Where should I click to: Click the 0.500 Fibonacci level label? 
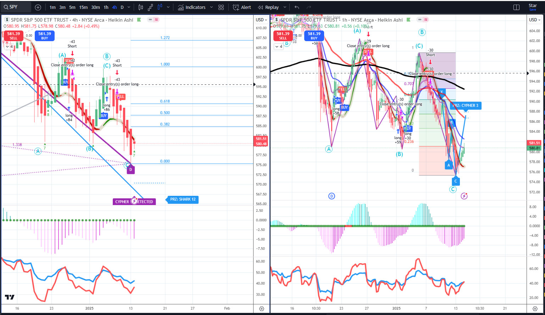[165, 113]
